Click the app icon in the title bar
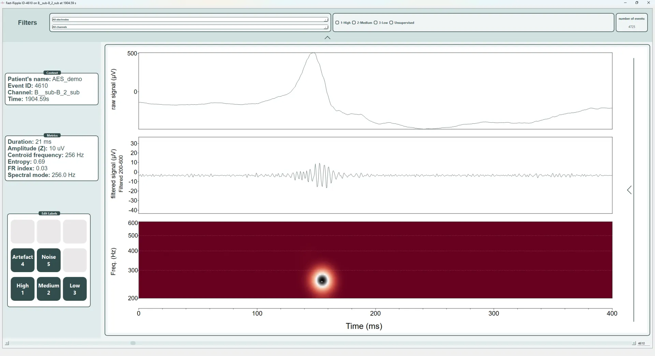 coord(3,3)
